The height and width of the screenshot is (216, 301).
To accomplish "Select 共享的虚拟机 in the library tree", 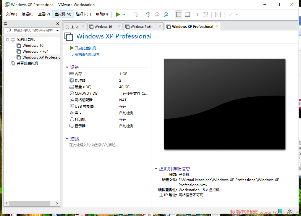I will (x=27, y=63).
